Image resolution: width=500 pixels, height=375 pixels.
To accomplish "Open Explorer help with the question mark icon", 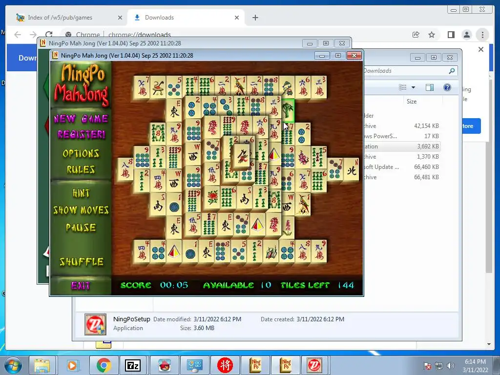I will click(x=447, y=87).
